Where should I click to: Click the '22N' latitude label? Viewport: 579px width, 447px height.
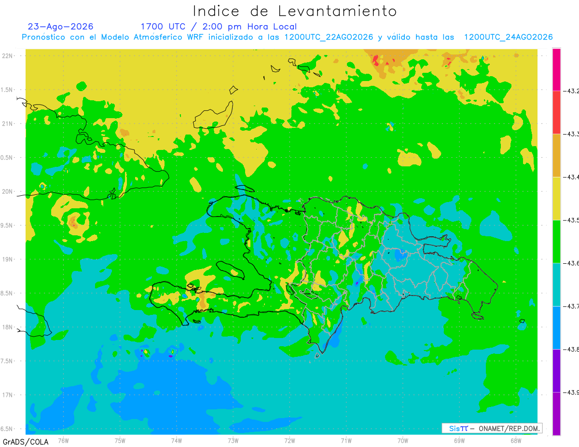coord(8,56)
